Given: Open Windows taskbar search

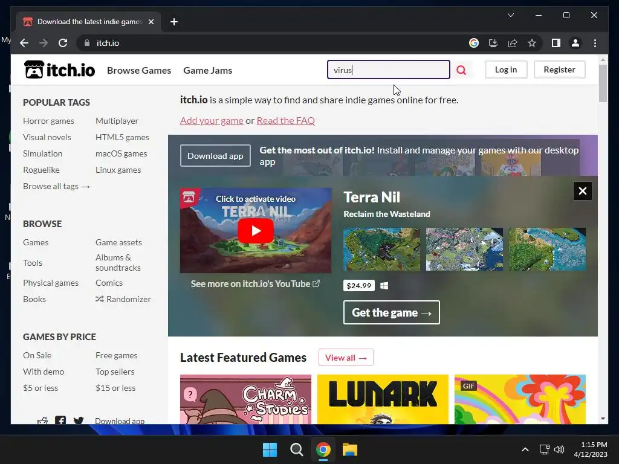Looking at the screenshot, I should tap(296, 449).
